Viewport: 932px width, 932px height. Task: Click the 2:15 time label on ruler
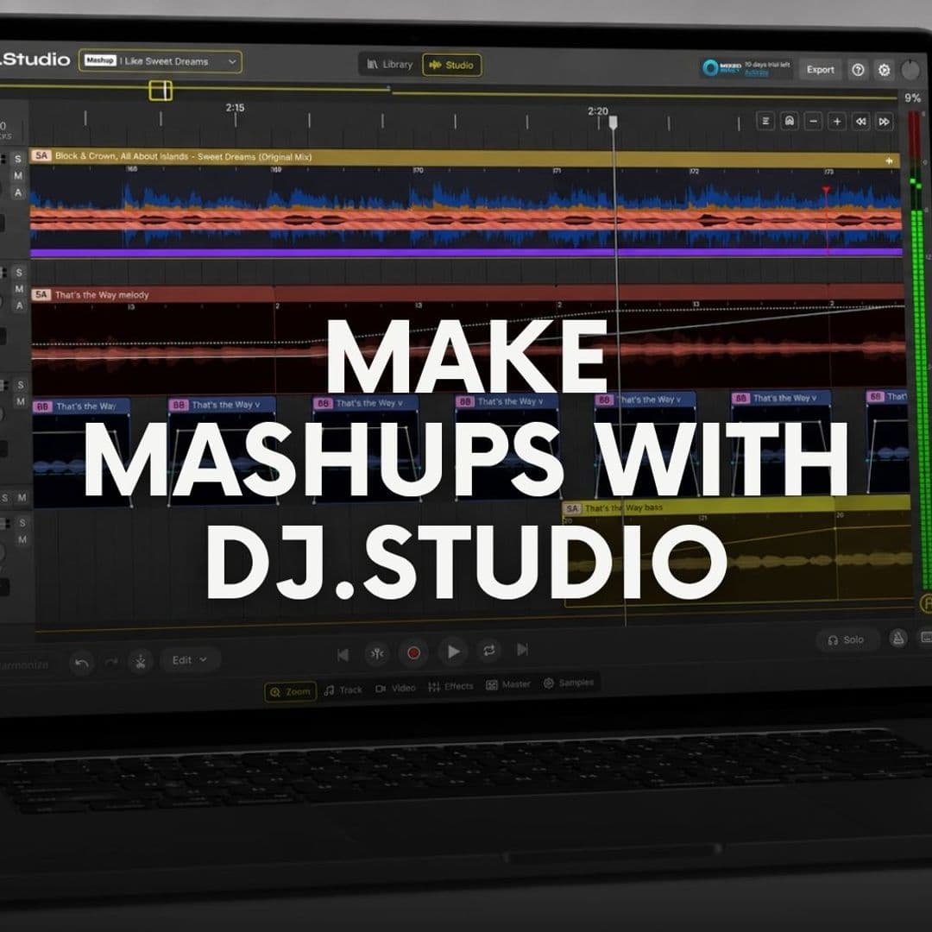point(235,108)
